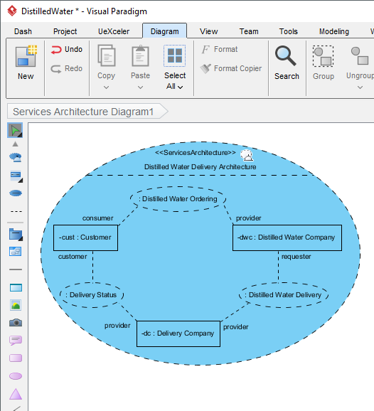Click the Visual Paradigm logo icon
The height and width of the screenshot is (411, 374).
pos(12,11)
